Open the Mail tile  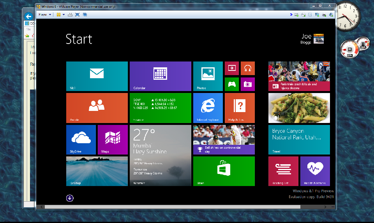[97, 76]
